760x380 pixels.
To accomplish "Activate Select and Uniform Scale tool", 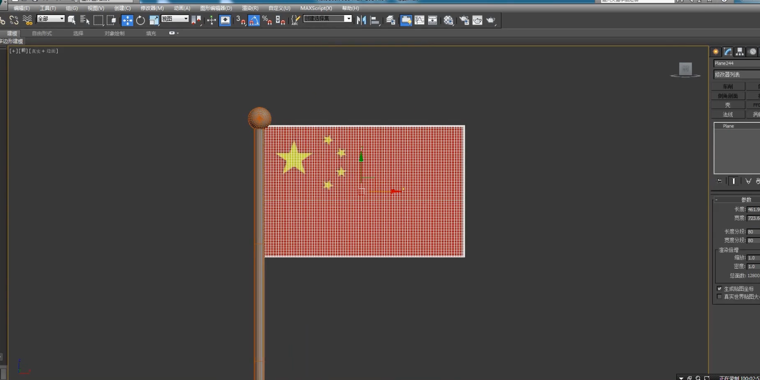I will (154, 20).
